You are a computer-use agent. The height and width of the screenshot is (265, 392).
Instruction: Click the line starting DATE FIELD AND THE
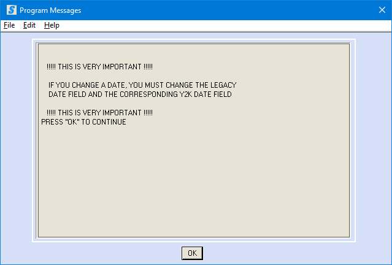point(140,94)
